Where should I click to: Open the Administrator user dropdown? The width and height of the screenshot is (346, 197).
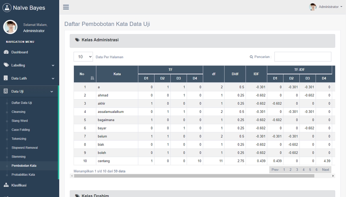(331, 7)
